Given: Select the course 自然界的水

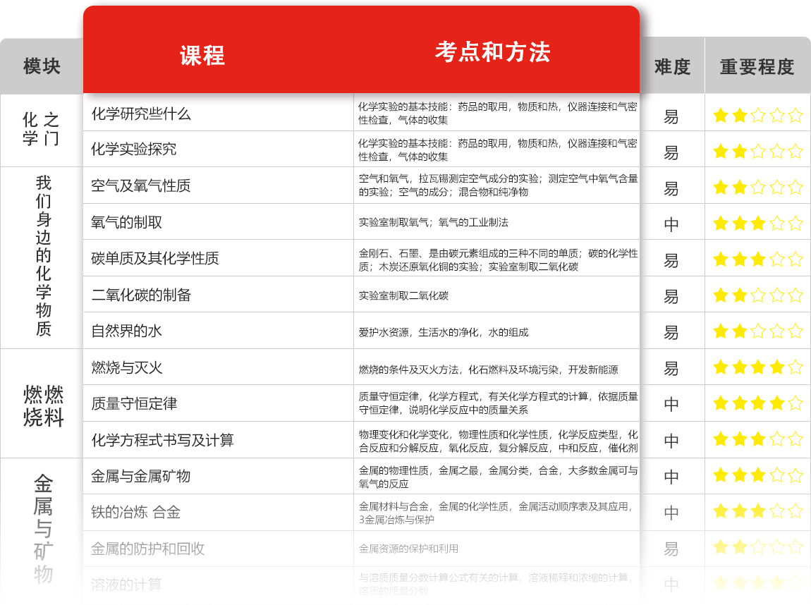Looking at the screenshot, I should pyautogui.click(x=127, y=331).
